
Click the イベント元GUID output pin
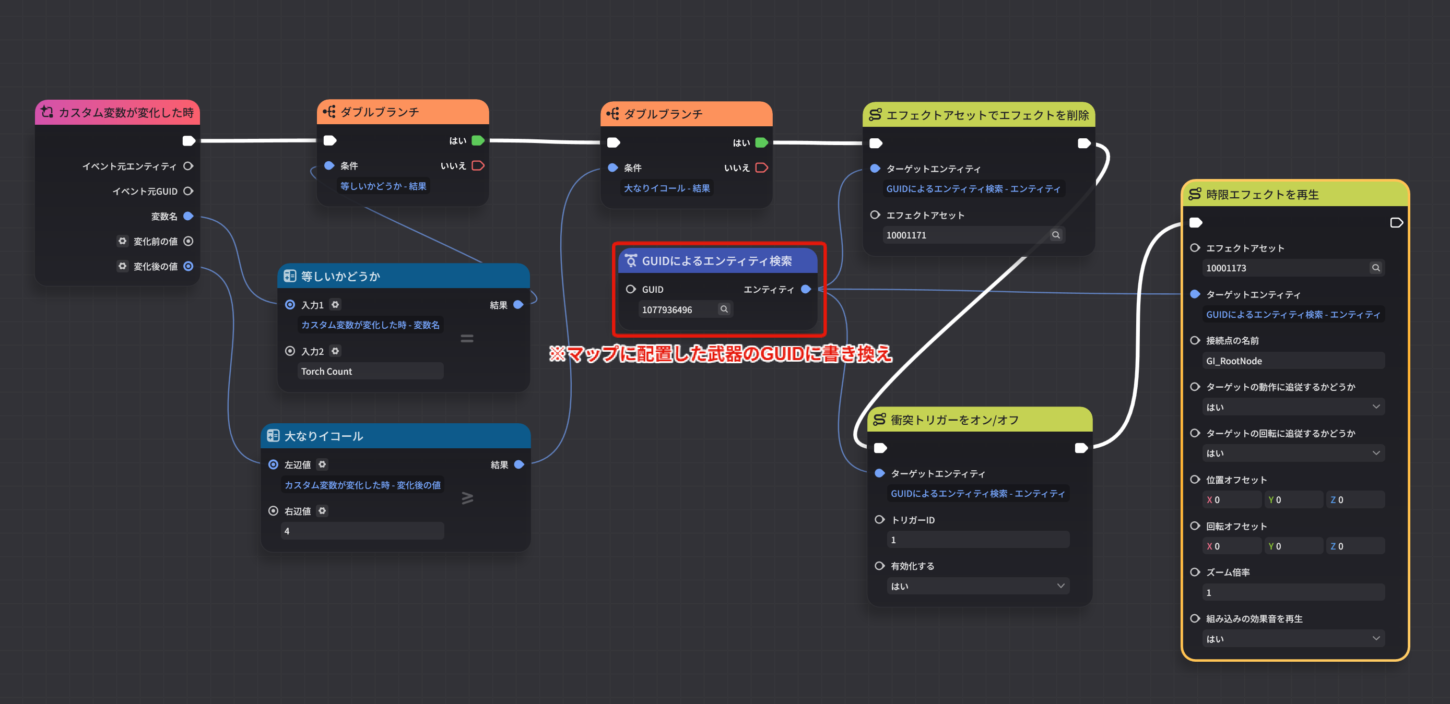coord(188,192)
